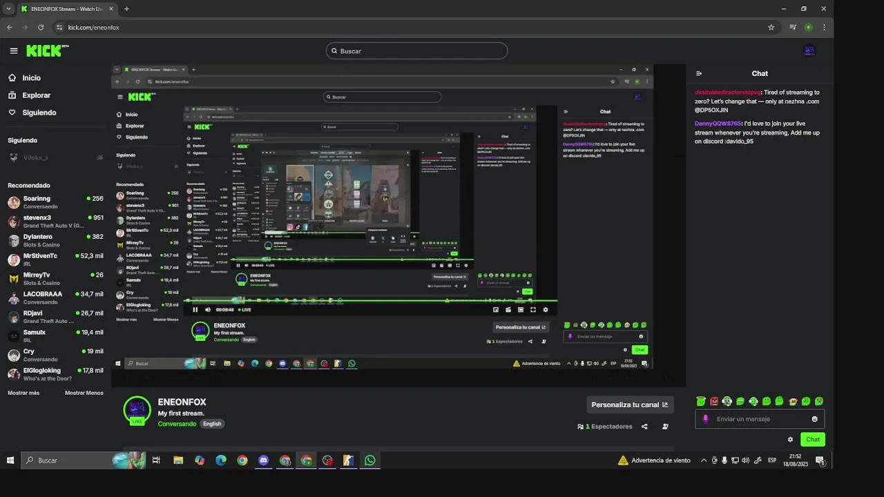Collapse the chat panel with the arrow icon

[699, 73]
